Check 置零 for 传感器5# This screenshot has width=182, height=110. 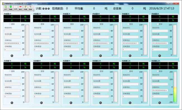tap(128, 24)
